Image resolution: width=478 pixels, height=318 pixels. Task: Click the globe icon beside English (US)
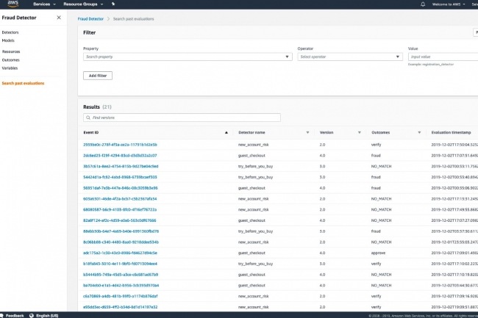pos(32,316)
